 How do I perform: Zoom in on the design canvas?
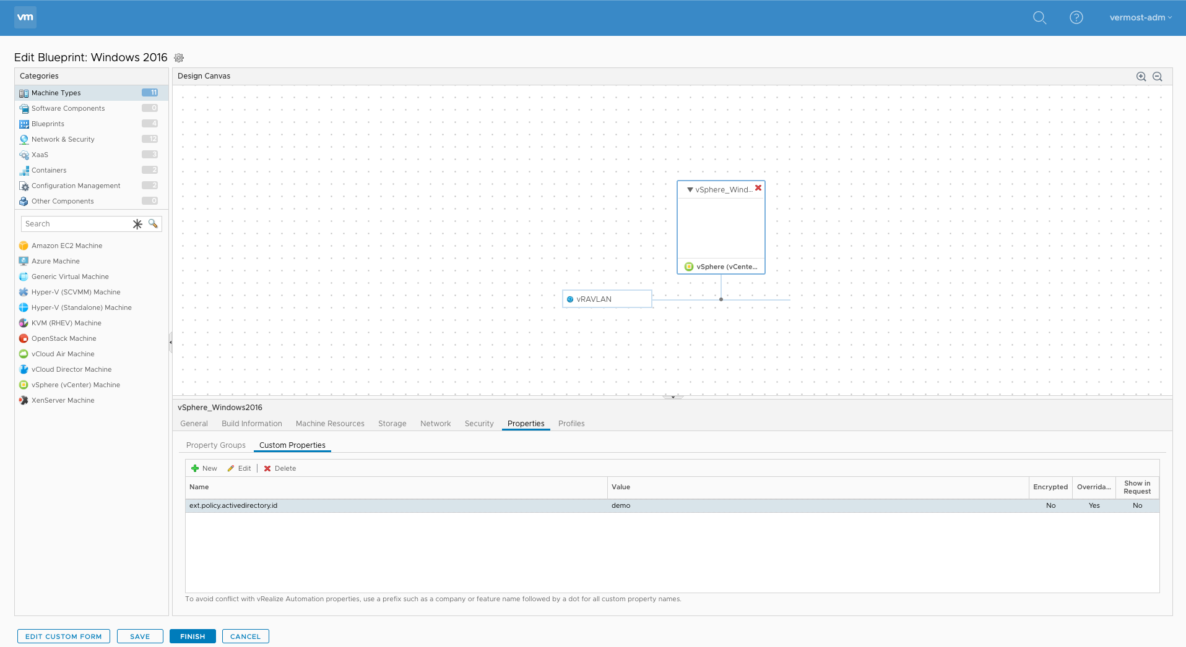tap(1141, 77)
